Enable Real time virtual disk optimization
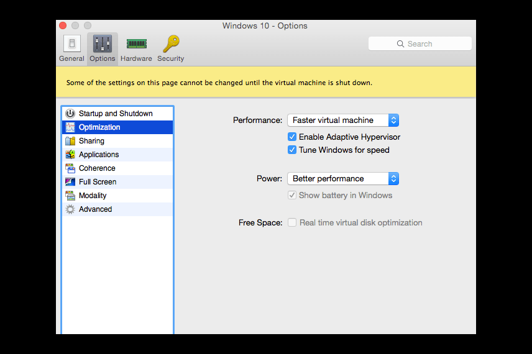This screenshot has height=354, width=532. click(291, 222)
